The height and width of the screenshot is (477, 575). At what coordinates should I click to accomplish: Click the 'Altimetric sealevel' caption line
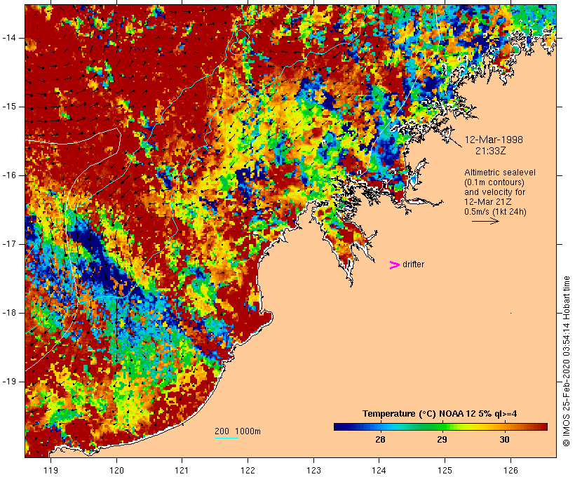coord(500,173)
